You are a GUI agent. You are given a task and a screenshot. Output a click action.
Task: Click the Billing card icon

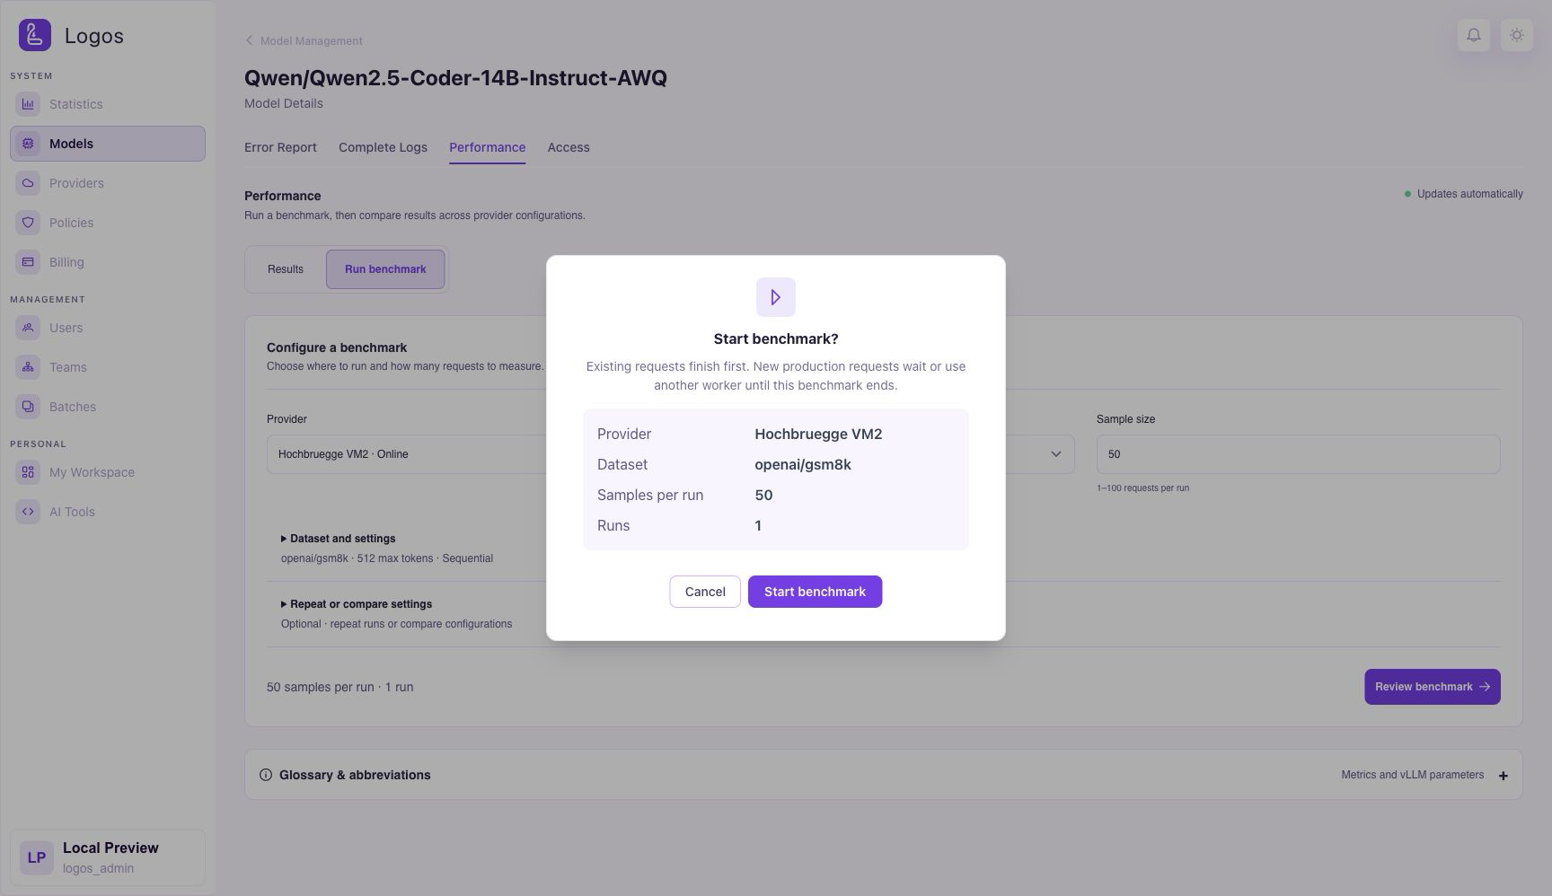(x=28, y=262)
